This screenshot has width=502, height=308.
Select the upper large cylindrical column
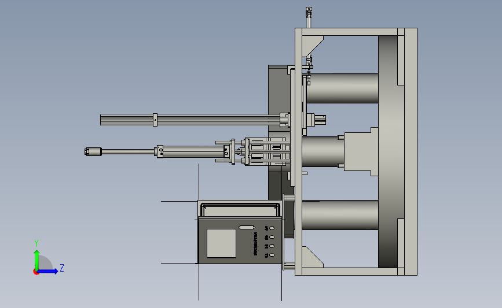click(342, 88)
